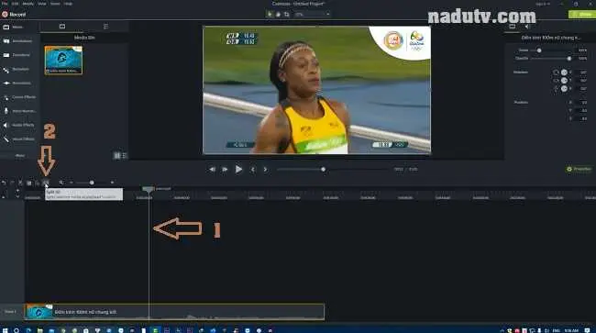The height and width of the screenshot is (333, 596).
Task: Click the timeline playhead handle
Action: [149, 189]
